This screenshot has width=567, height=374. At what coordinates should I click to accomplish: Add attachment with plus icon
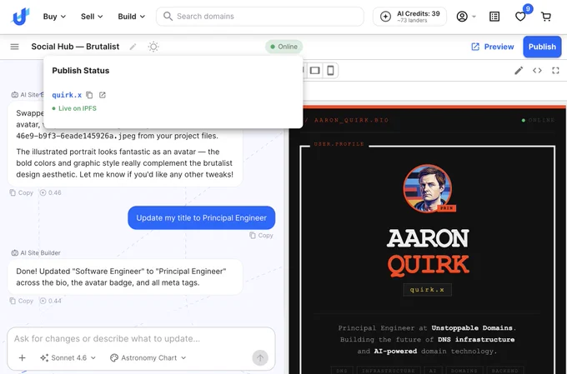tap(22, 357)
